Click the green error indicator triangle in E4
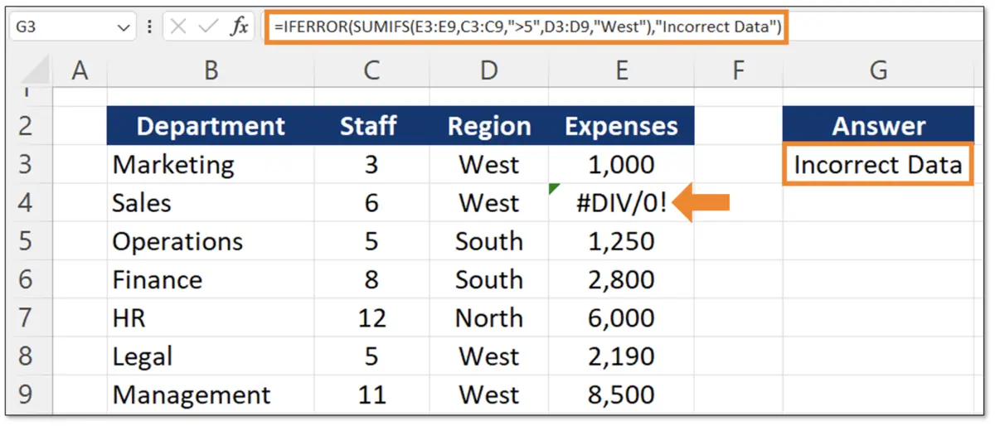 click(x=554, y=189)
